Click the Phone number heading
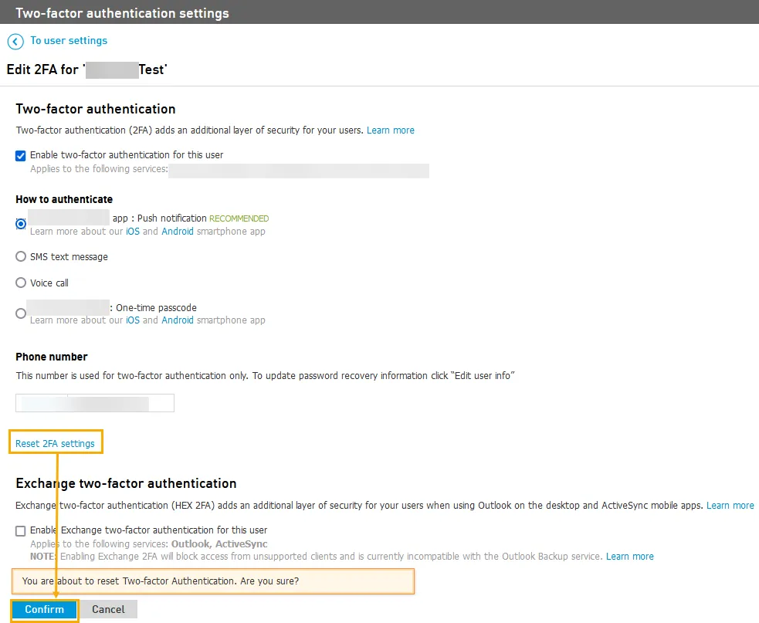759x623 pixels. coord(51,357)
